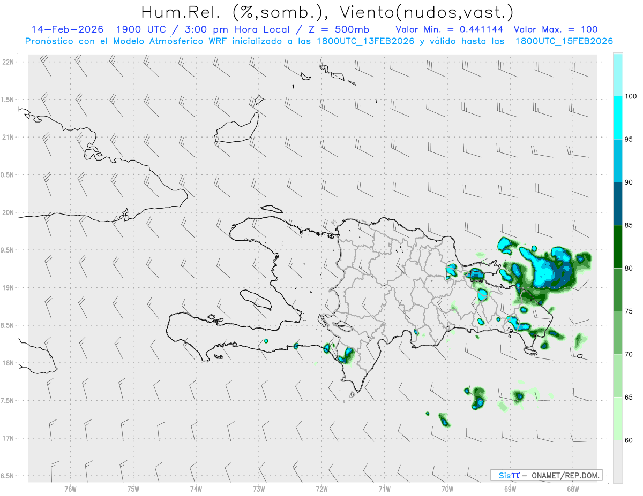Pick the sky blue 90–95 colorbar segment
Viewport: 643px width, 496px height.
tap(618, 161)
